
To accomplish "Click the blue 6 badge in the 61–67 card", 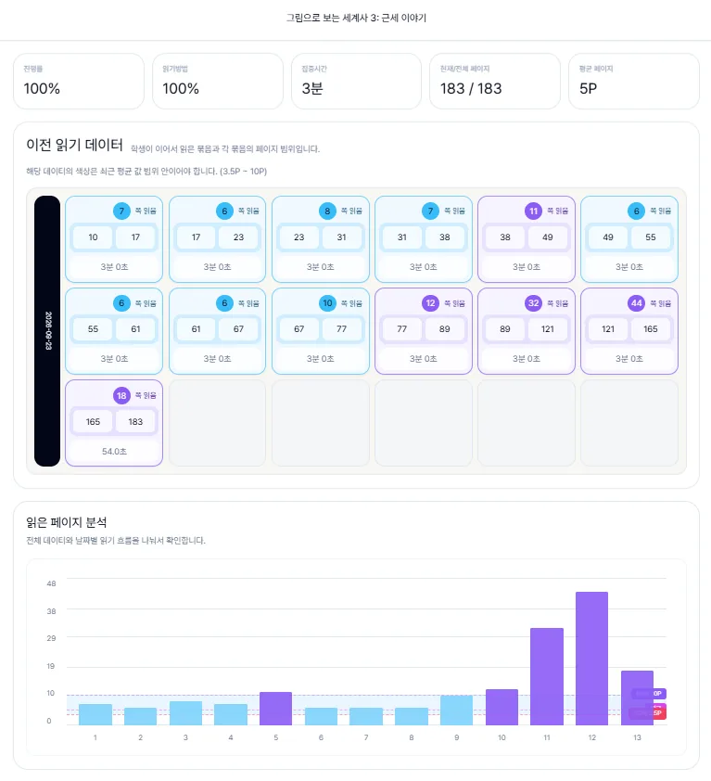I will (224, 303).
